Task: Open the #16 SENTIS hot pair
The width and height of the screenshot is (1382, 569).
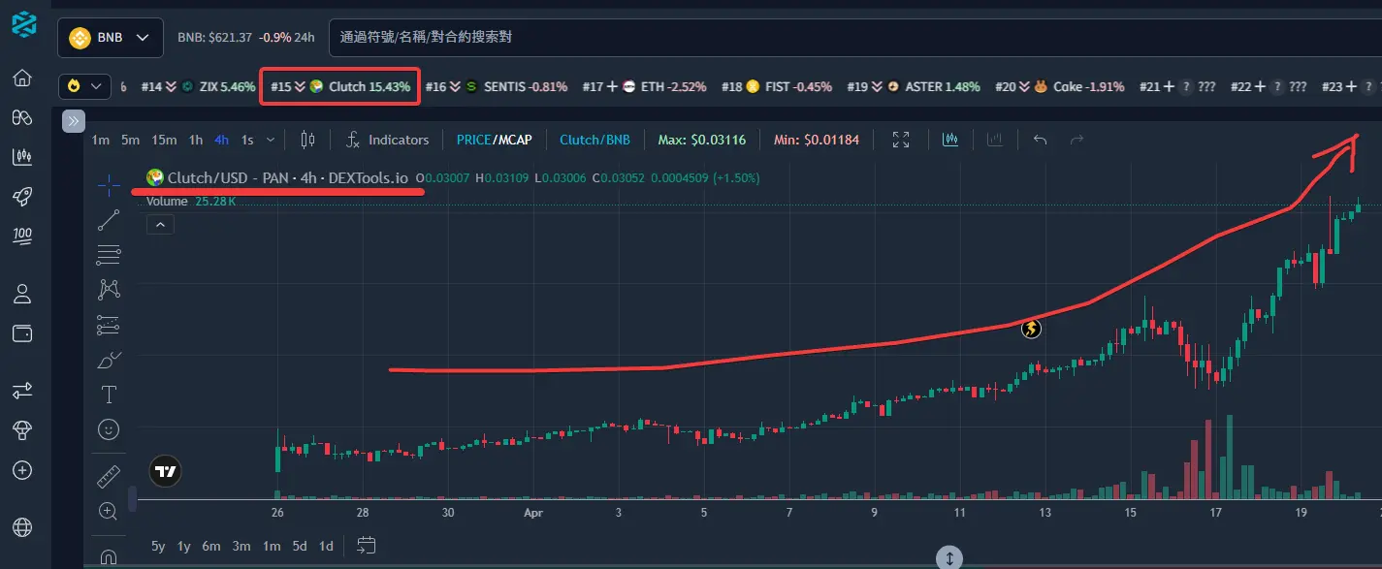Action: pyautogui.click(x=497, y=86)
